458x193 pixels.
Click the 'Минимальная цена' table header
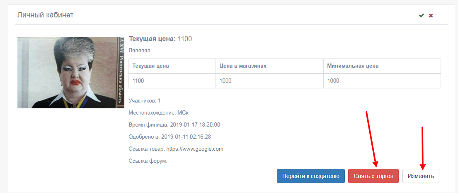coord(382,66)
